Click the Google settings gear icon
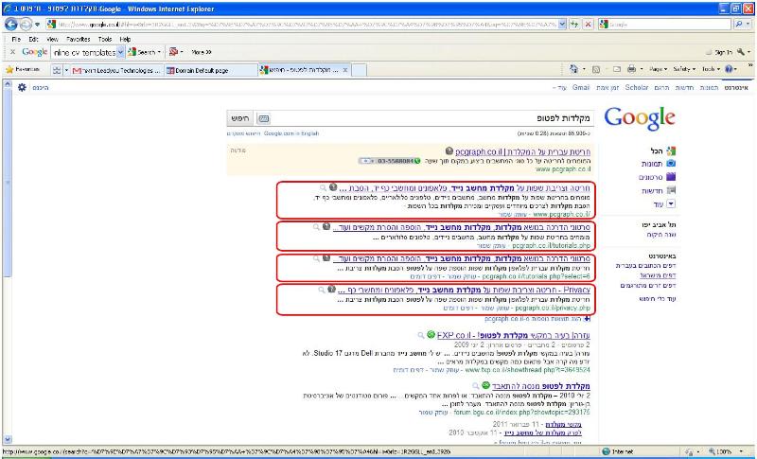 click(x=22, y=87)
